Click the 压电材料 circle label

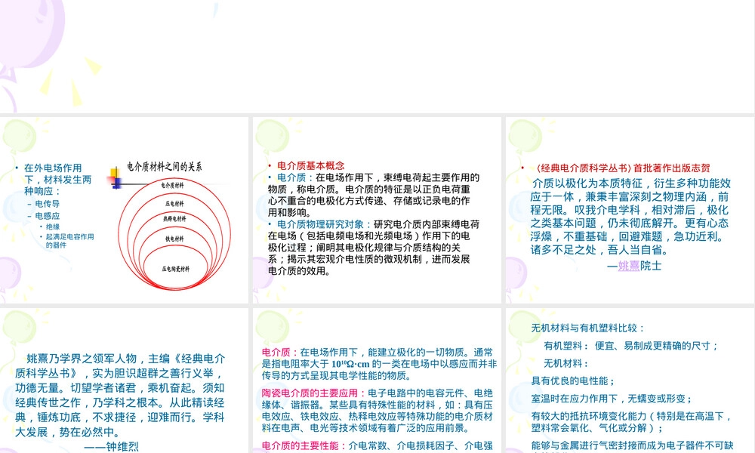click(174, 204)
